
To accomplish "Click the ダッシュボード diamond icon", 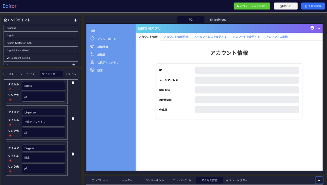I will pyautogui.click(x=92, y=38).
